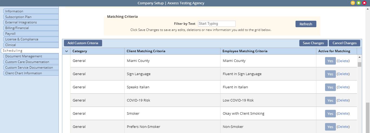
Task: Click the green maximize window icon
Action: tap(359, 3)
